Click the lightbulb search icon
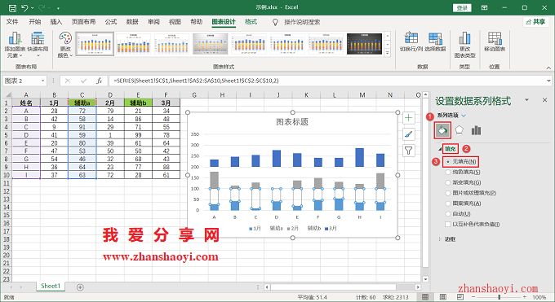Image resolution: width=555 pixels, height=302 pixels. (275, 22)
